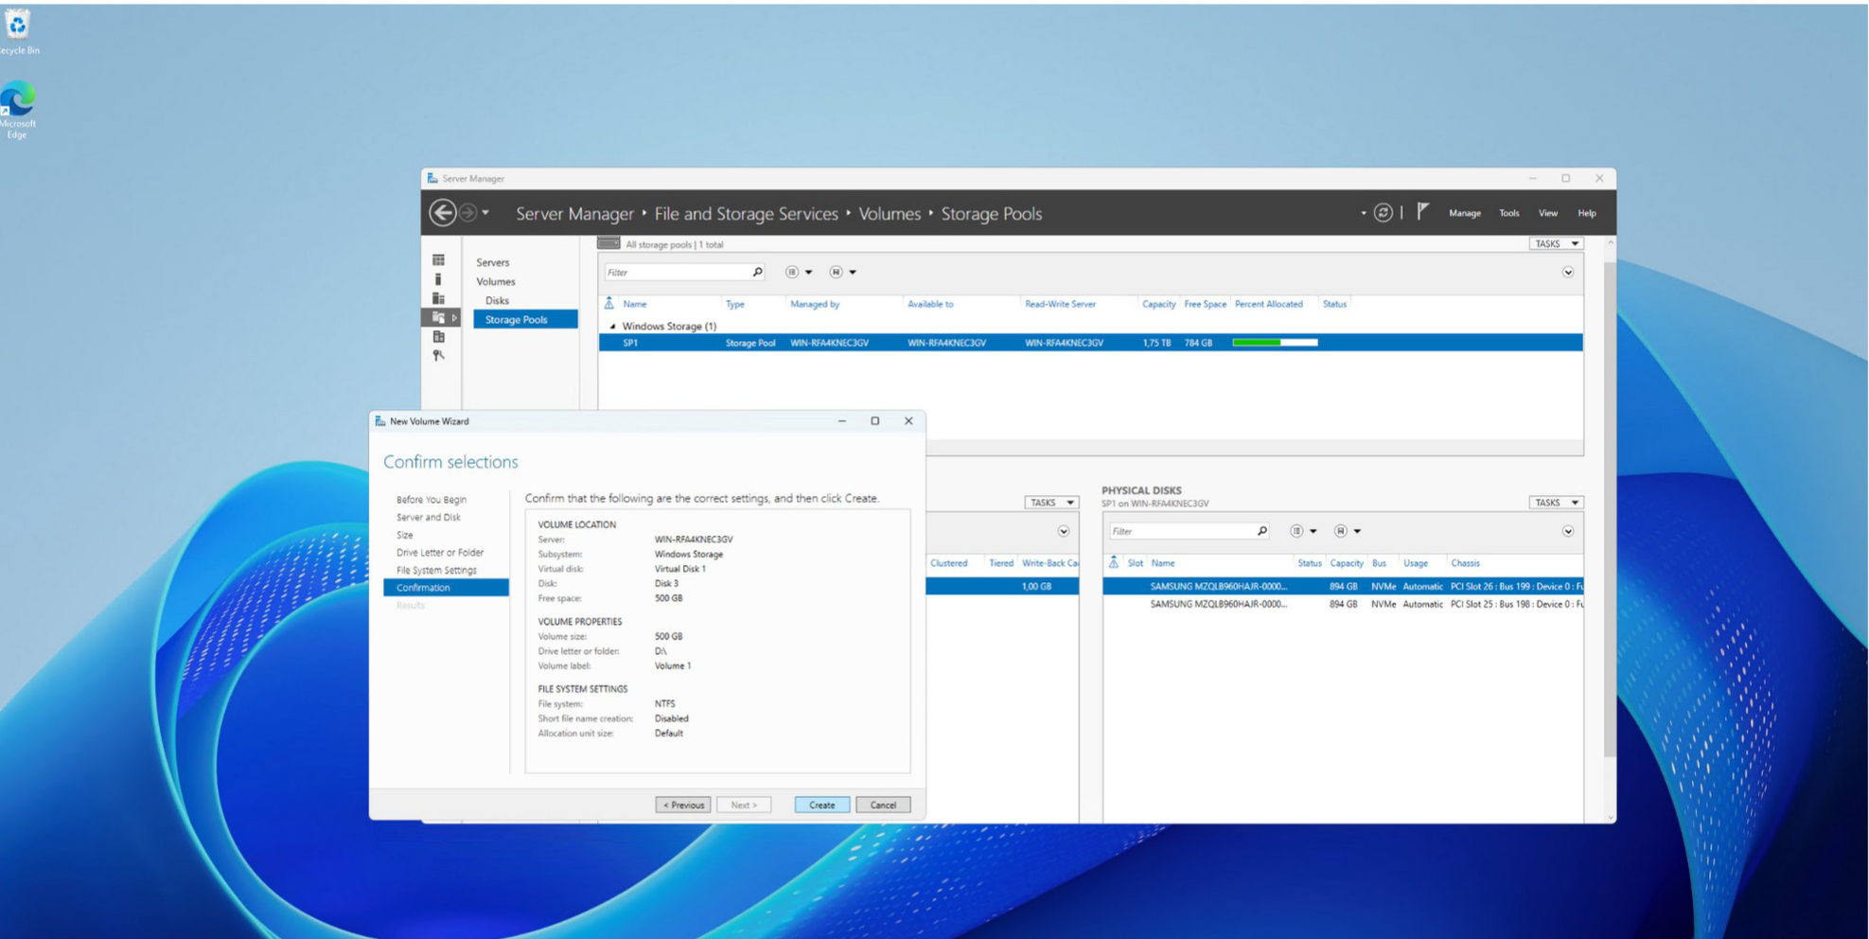Viewport: 1869px width, 939px height.
Task: Click the search magnifier in the storage pools filter
Action: [x=757, y=273]
